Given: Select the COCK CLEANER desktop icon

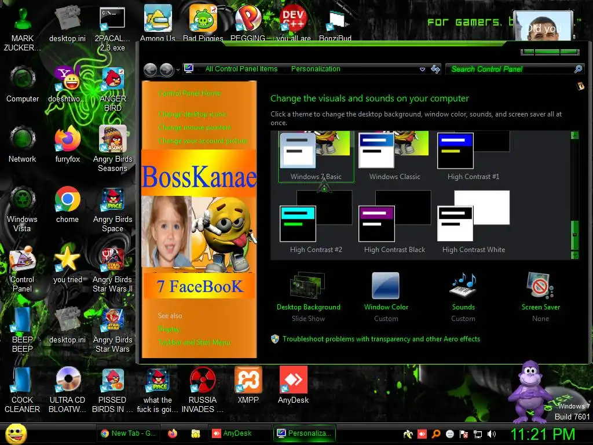Looking at the screenshot, I should pyautogui.click(x=23, y=390).
